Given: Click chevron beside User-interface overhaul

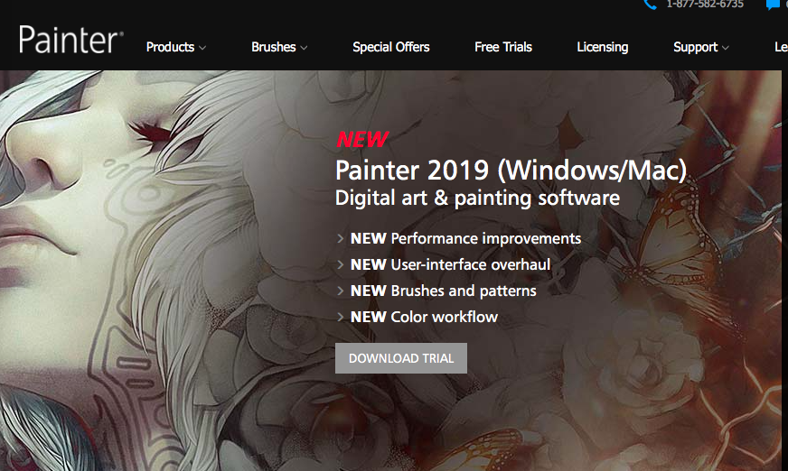Looking at the screenshot, I should coord(340,264).
